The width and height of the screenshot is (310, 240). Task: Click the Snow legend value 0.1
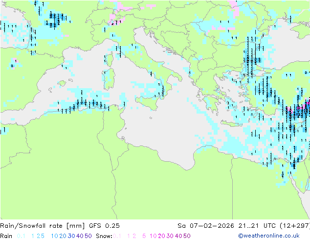[117, 236]
